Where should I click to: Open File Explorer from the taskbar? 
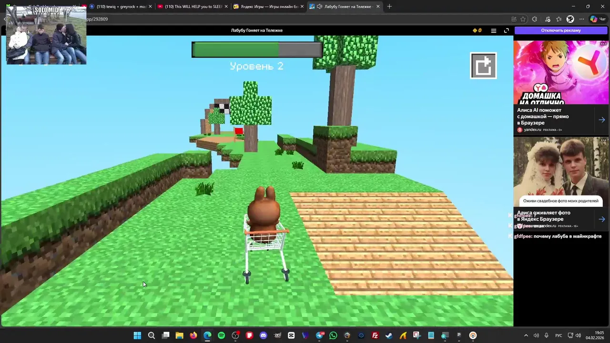point(179,335)
